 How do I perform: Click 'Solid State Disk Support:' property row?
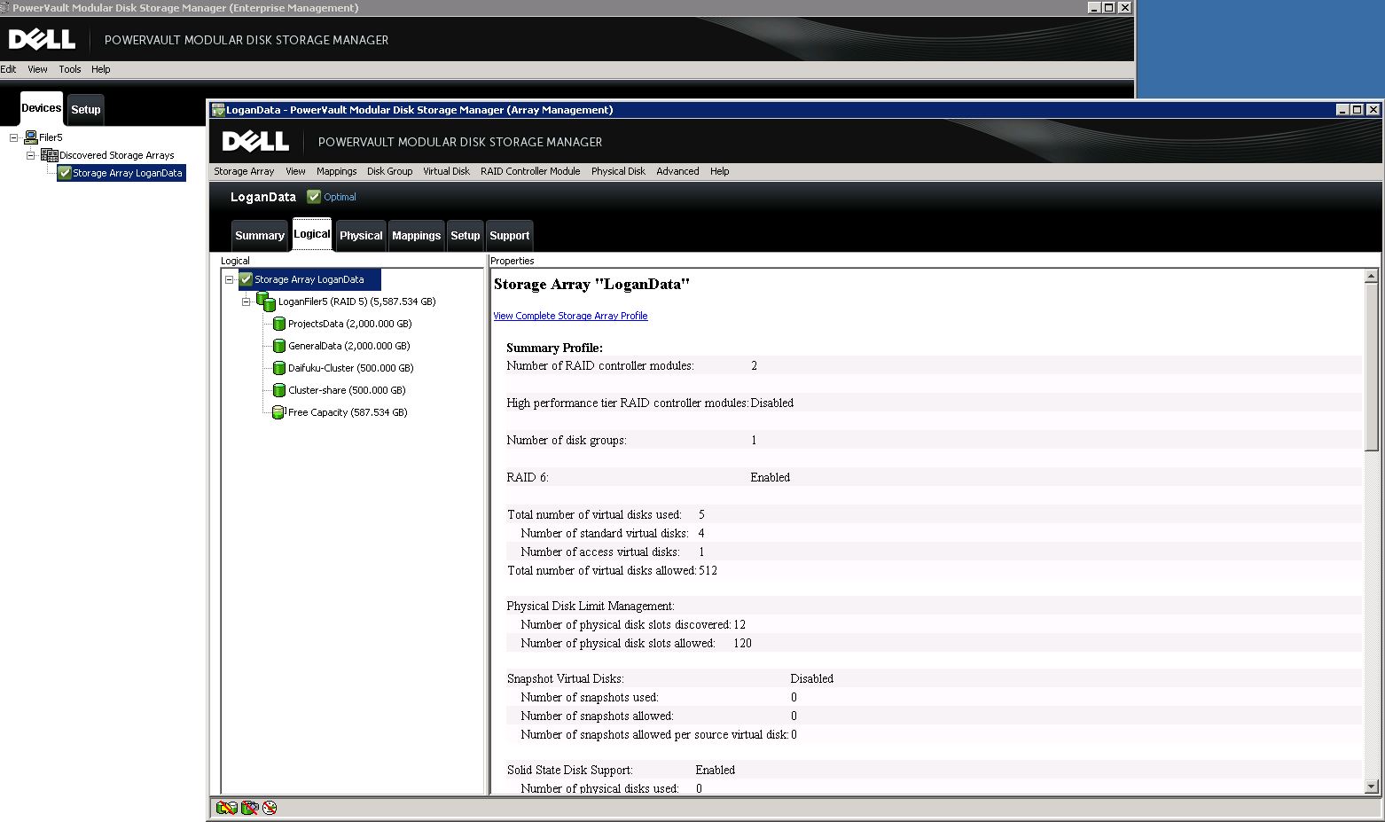(933, 770)
